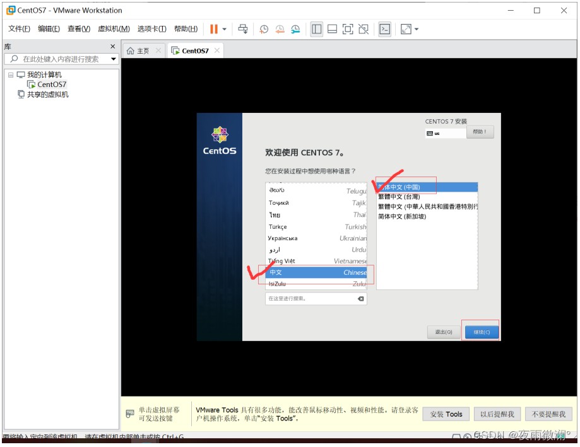Select 中文 Chinese in the language list
580x447 pixels.
[316, 272]
